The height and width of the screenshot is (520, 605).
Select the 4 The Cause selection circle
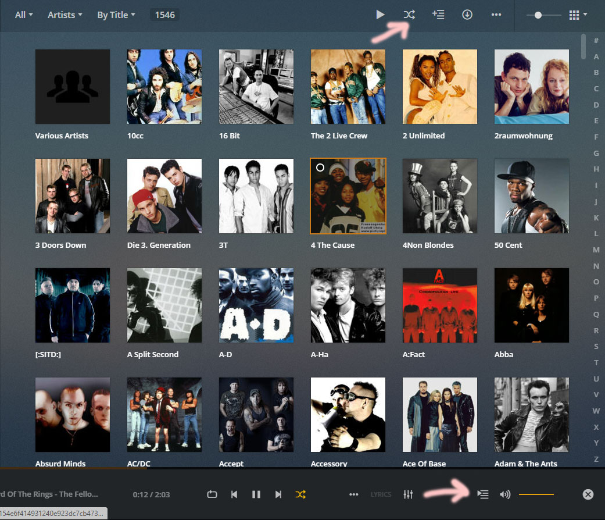click(x=320, y=168)
